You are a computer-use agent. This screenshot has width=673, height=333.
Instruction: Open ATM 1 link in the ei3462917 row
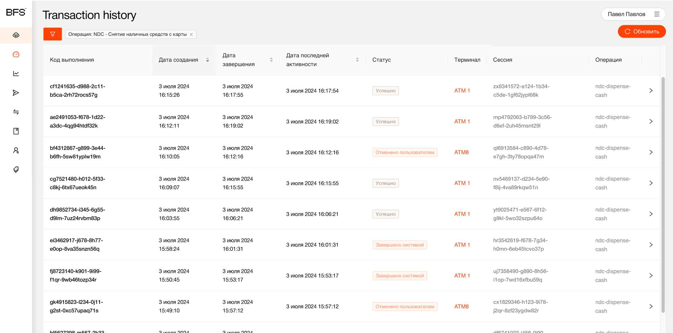[x=462, y=245]
